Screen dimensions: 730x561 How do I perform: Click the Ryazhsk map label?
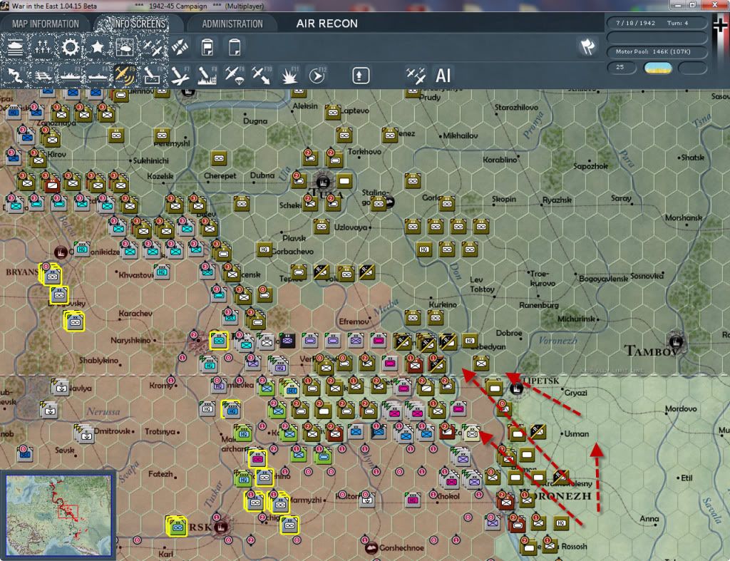(x=557, y=200)
